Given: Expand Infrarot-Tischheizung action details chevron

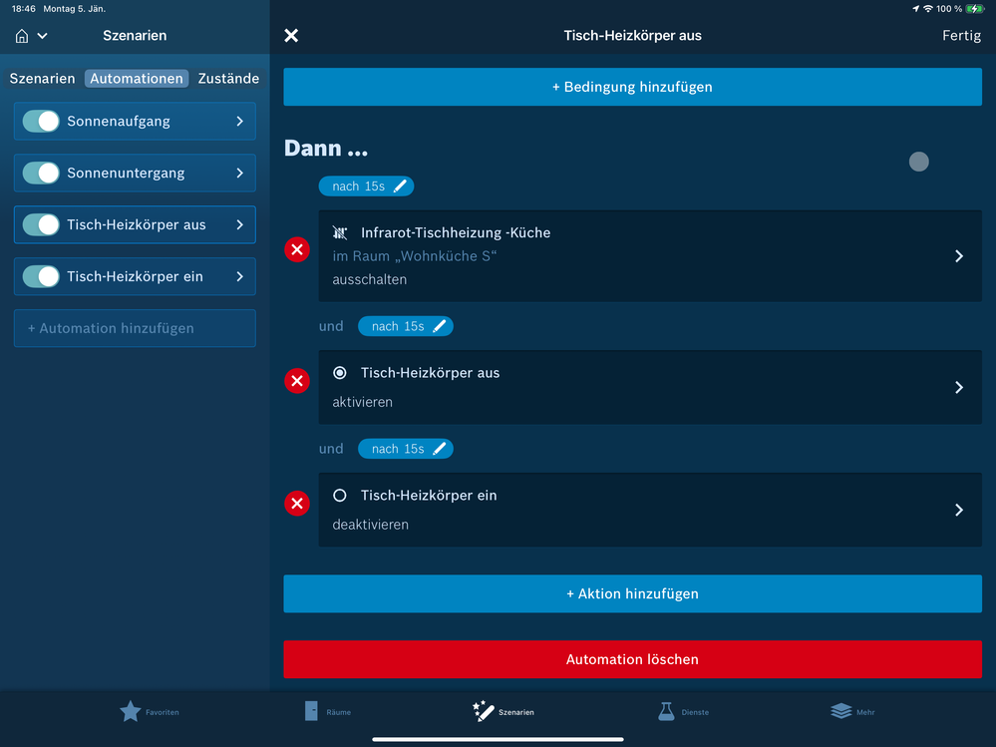Looking at the screenshot, I should click(959, 256).
